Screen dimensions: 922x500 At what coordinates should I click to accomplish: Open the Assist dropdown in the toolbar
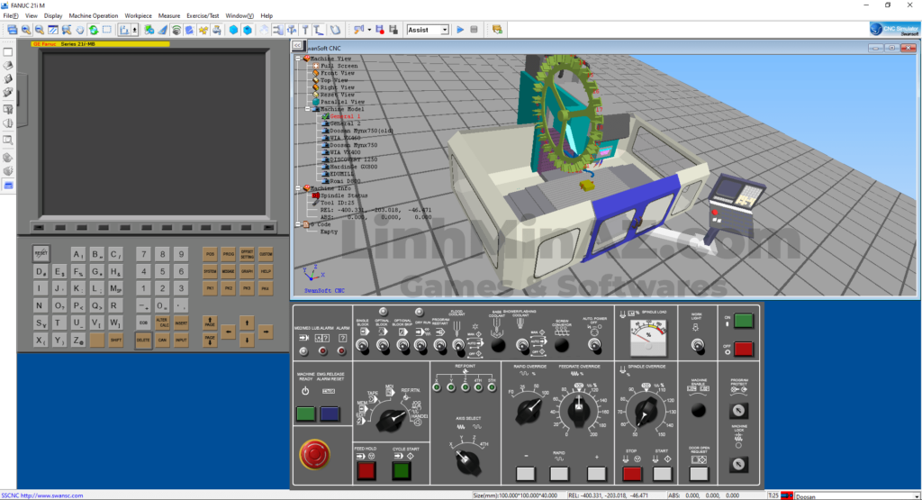tap(445, 30)
